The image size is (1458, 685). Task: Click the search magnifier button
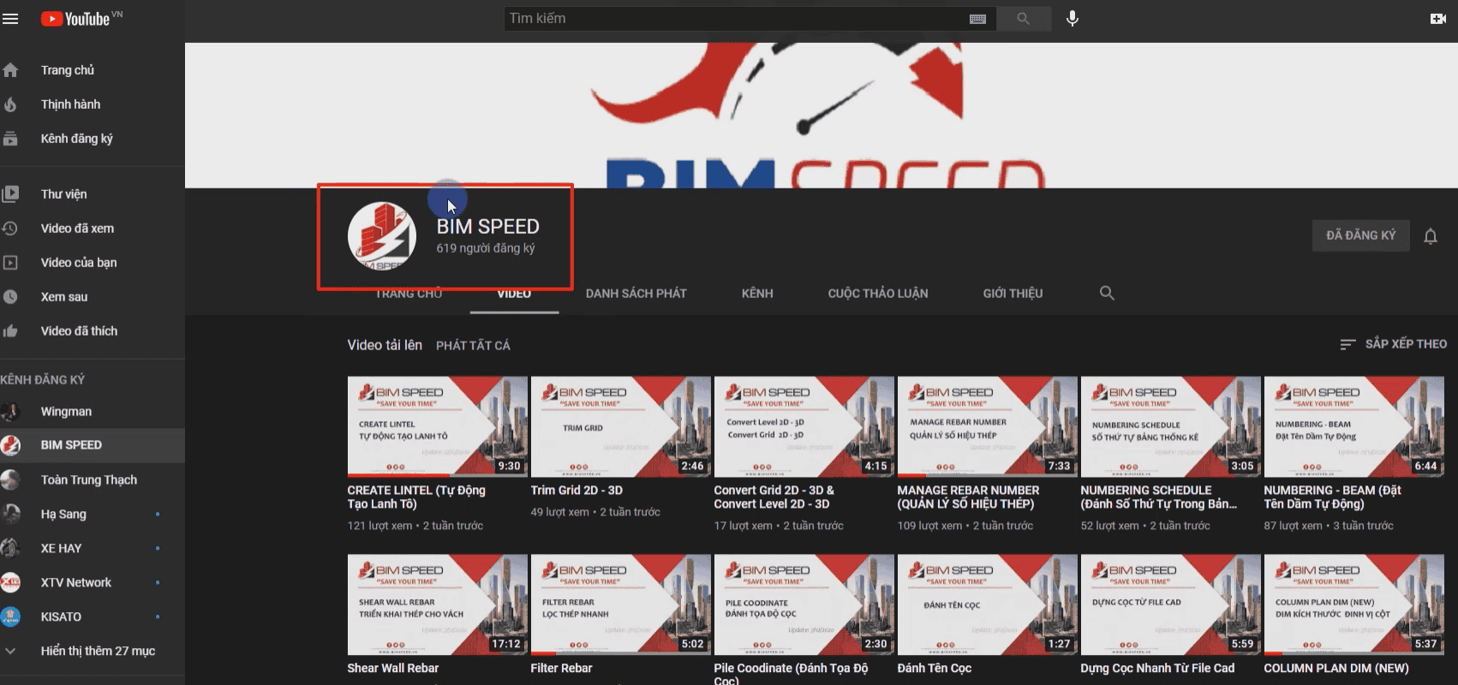[1023, 19]
